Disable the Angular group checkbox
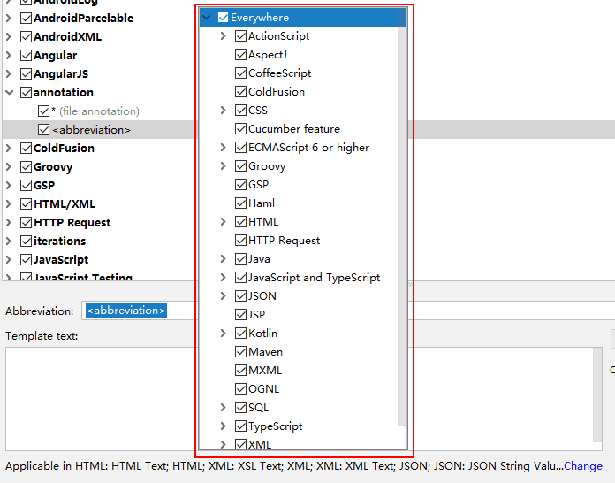615x483 pixels. (x=26, y=56)
